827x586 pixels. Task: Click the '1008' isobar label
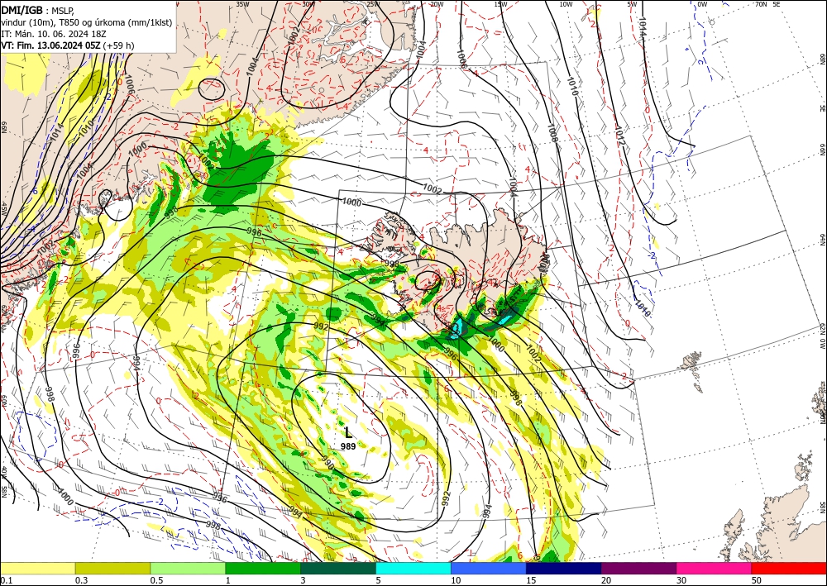coord(552,134)
